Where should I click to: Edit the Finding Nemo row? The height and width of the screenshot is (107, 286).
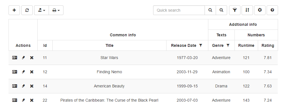click(23, 72)
